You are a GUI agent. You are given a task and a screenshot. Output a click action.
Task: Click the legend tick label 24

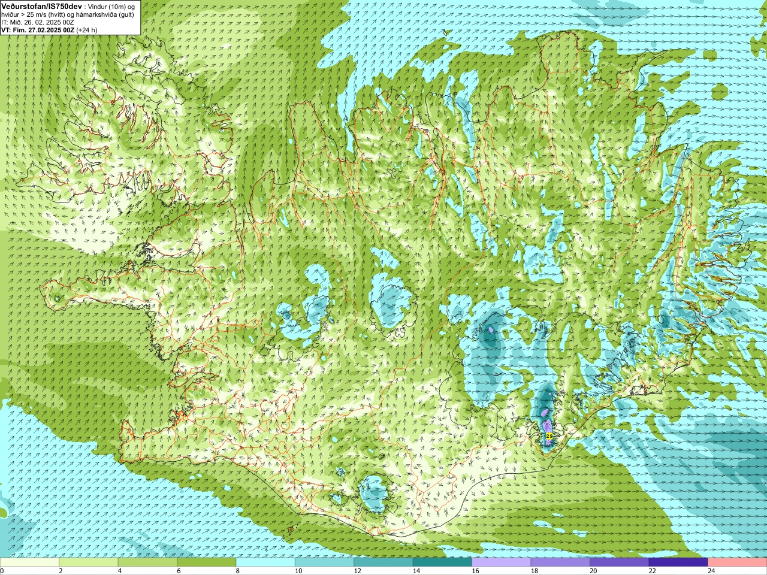711,571
